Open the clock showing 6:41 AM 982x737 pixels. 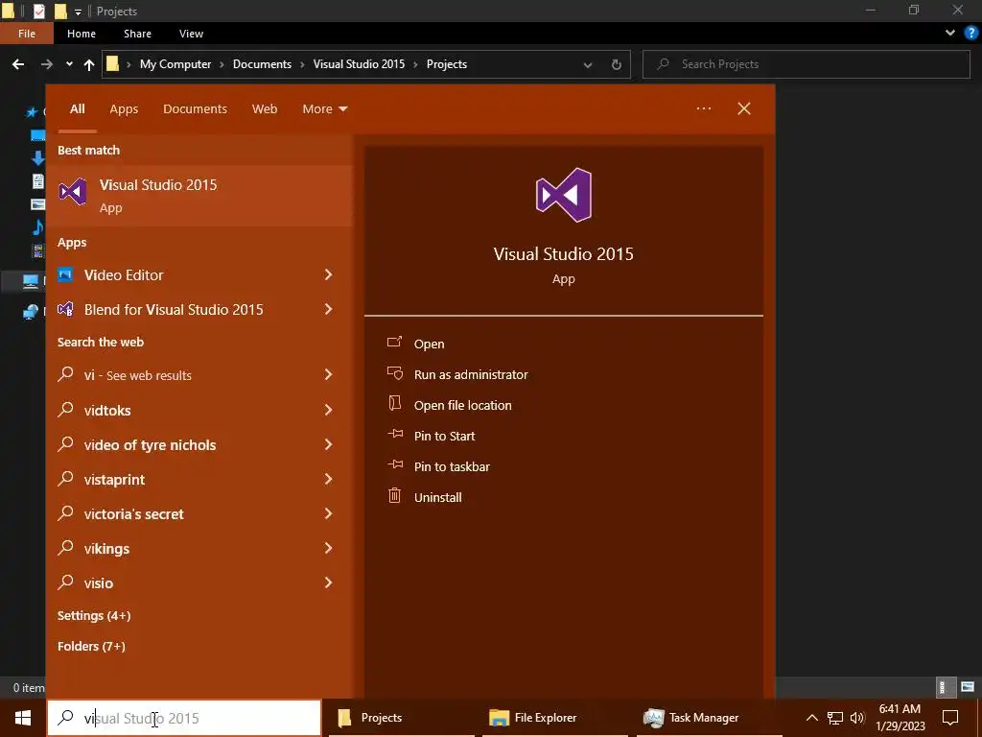click(900, 718)
